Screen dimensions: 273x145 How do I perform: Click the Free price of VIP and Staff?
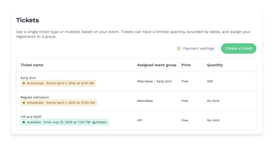pos(185,120)
